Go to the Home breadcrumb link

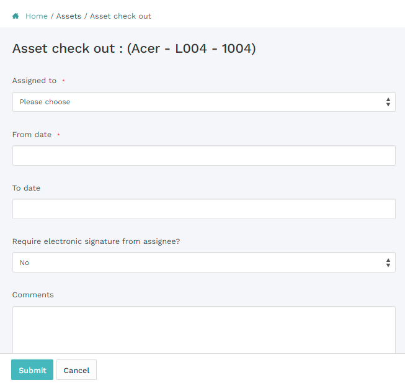(x=37, y=16)
